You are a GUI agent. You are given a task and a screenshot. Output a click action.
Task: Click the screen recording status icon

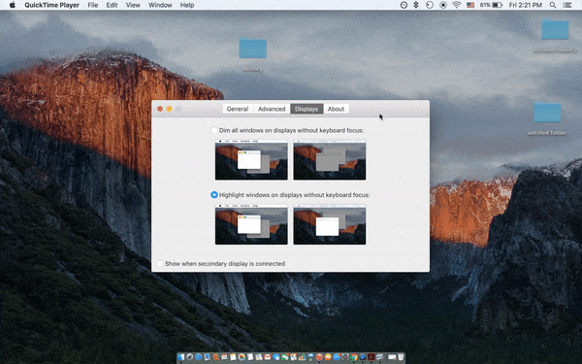443,5
